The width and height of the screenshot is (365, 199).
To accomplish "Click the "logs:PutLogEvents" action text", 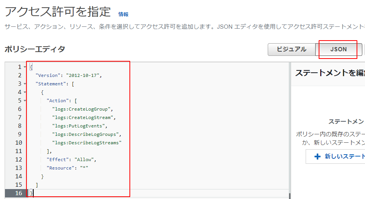I will [80, 126].
